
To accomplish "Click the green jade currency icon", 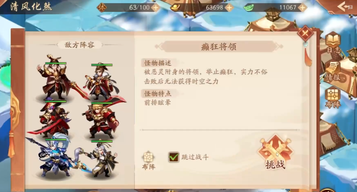I will [248, 8].
